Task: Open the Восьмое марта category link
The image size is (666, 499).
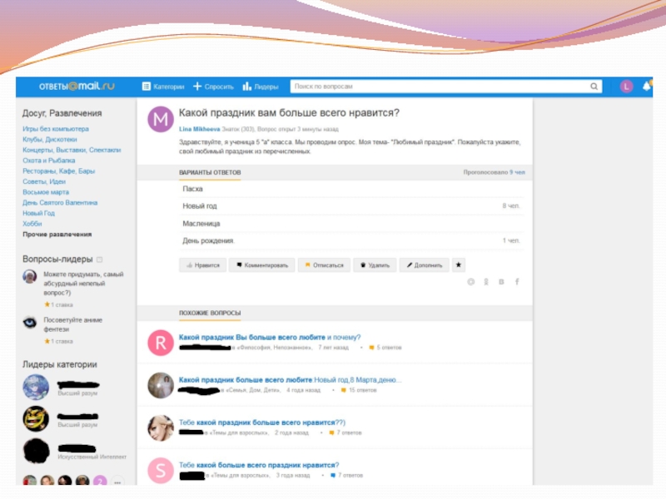Action: (46, 192)
